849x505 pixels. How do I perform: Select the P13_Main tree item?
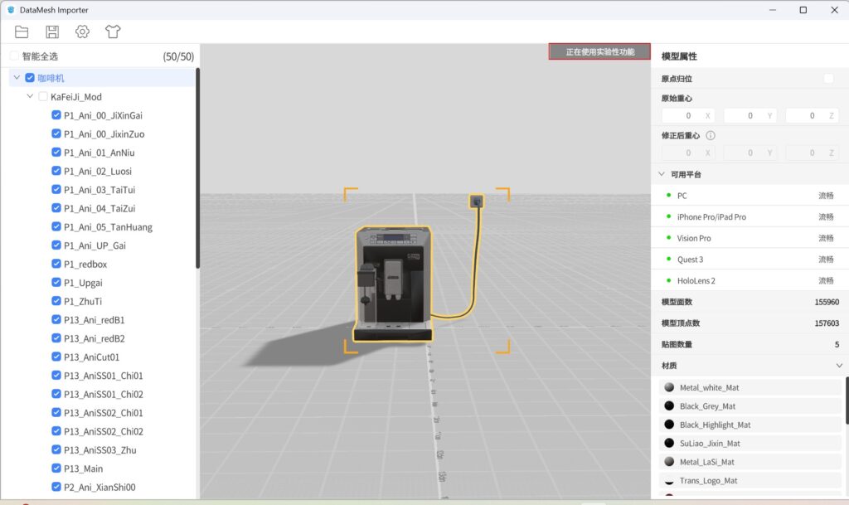pyautogui.click(x=83, y=469)
